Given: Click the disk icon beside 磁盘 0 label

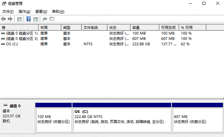Looking at the screenshot, I should coord(6,105).
